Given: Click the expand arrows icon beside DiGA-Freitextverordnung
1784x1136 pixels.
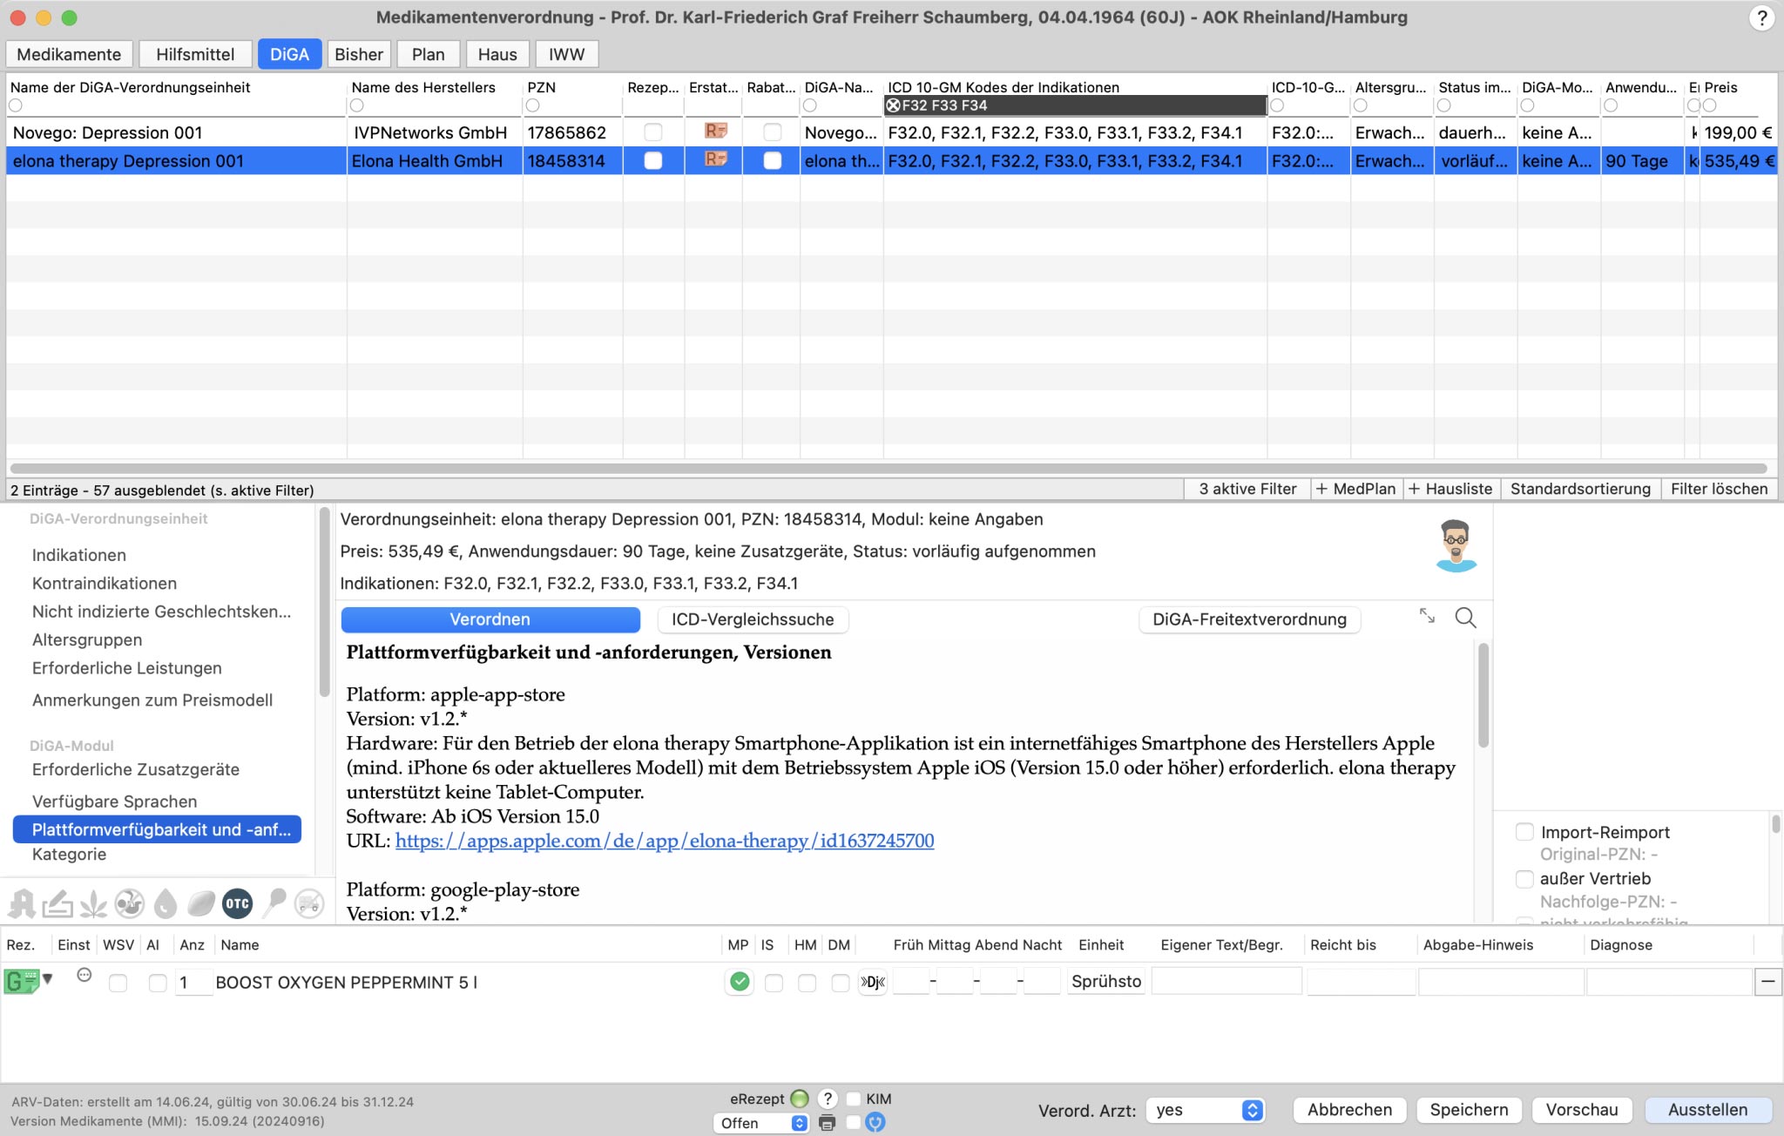Looking at the screenshot, I should 1427,616.
